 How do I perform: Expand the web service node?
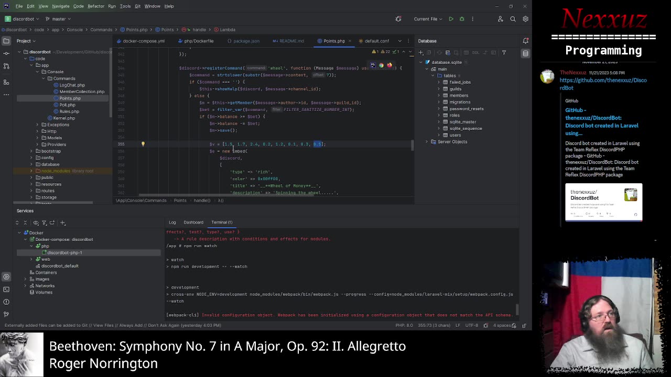pyautogui.click(x=31, y=259)
